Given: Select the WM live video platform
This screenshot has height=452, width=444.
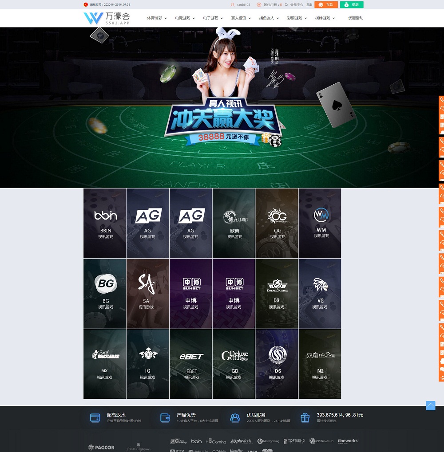Looking at the screenshot, I should (x=320, y=223).
